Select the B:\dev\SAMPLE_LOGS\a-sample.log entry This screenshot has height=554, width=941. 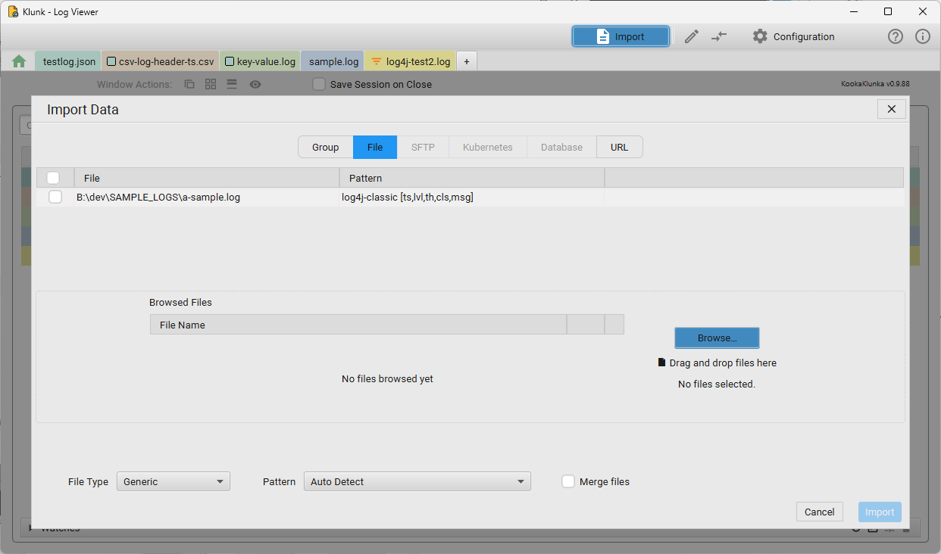158,197
